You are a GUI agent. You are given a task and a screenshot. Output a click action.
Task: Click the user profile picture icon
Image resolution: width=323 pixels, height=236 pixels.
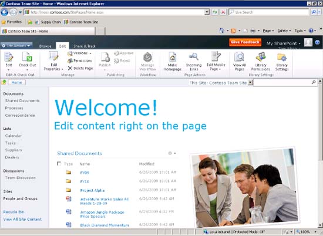tap(308, 42)
